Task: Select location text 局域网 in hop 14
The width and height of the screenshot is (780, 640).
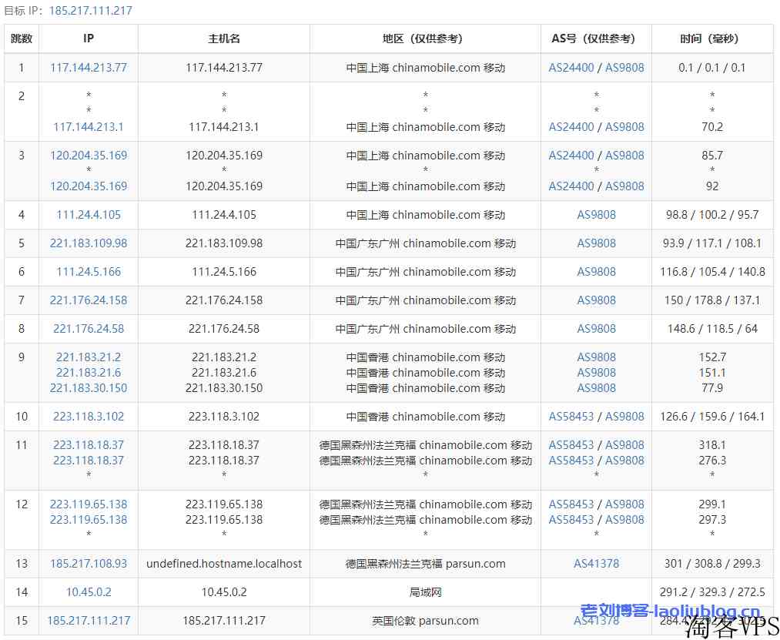Action: pyautogui.click(x=425, y=592)
